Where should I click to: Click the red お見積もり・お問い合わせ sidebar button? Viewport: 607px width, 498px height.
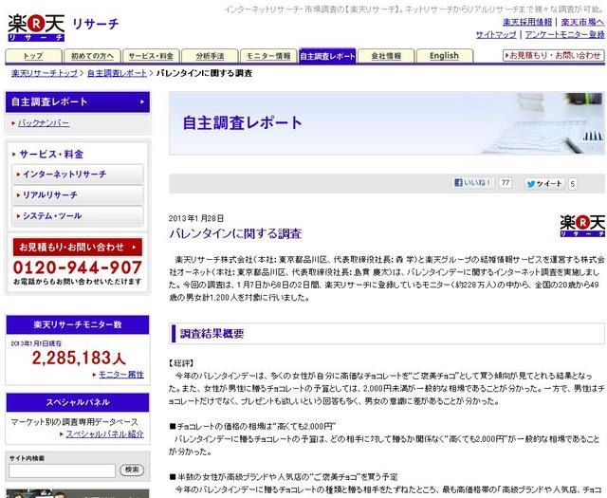pyautogui.click(x=78, y=247)
